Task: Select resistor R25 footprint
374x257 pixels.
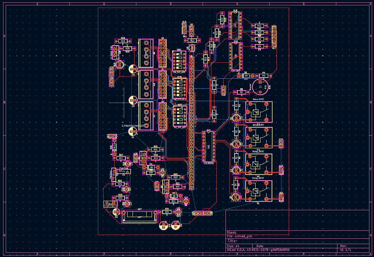Action: (x=120, y=198)
